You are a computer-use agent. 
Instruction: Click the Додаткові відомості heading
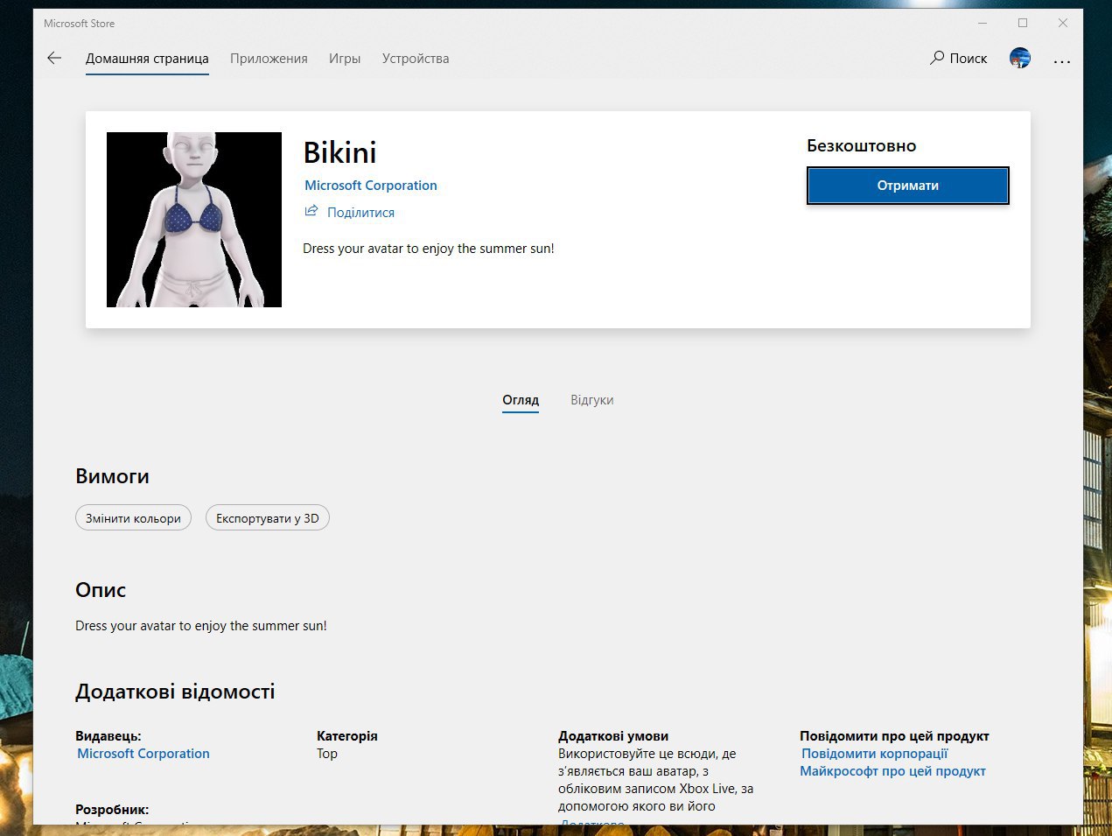(175, 692)
